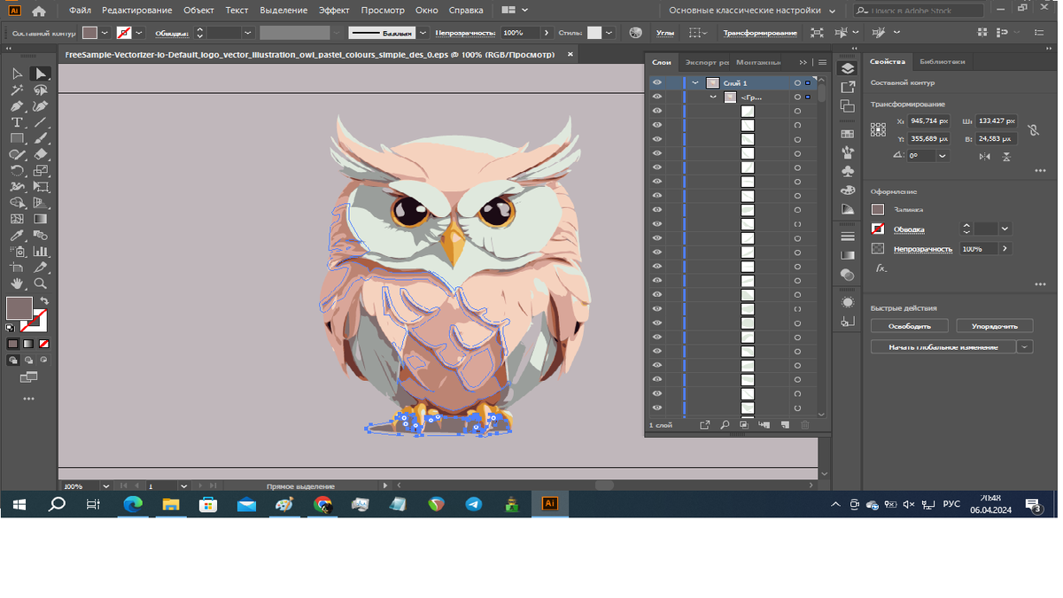The height and width of the screenshot is (598, 1063).
Task: Click the Трансформирование link in control bar
Action: pyautogui.click(x=760, y=33)
